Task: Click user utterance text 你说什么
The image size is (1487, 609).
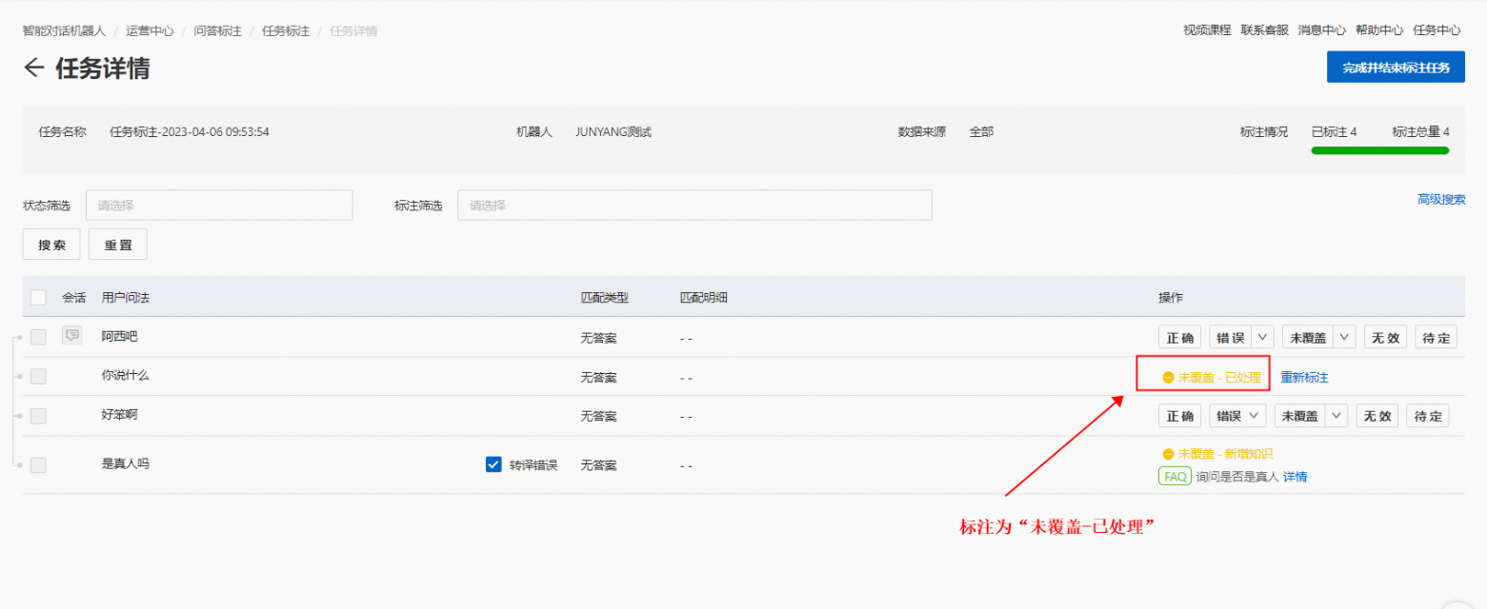Action: (x=126, y=375)
